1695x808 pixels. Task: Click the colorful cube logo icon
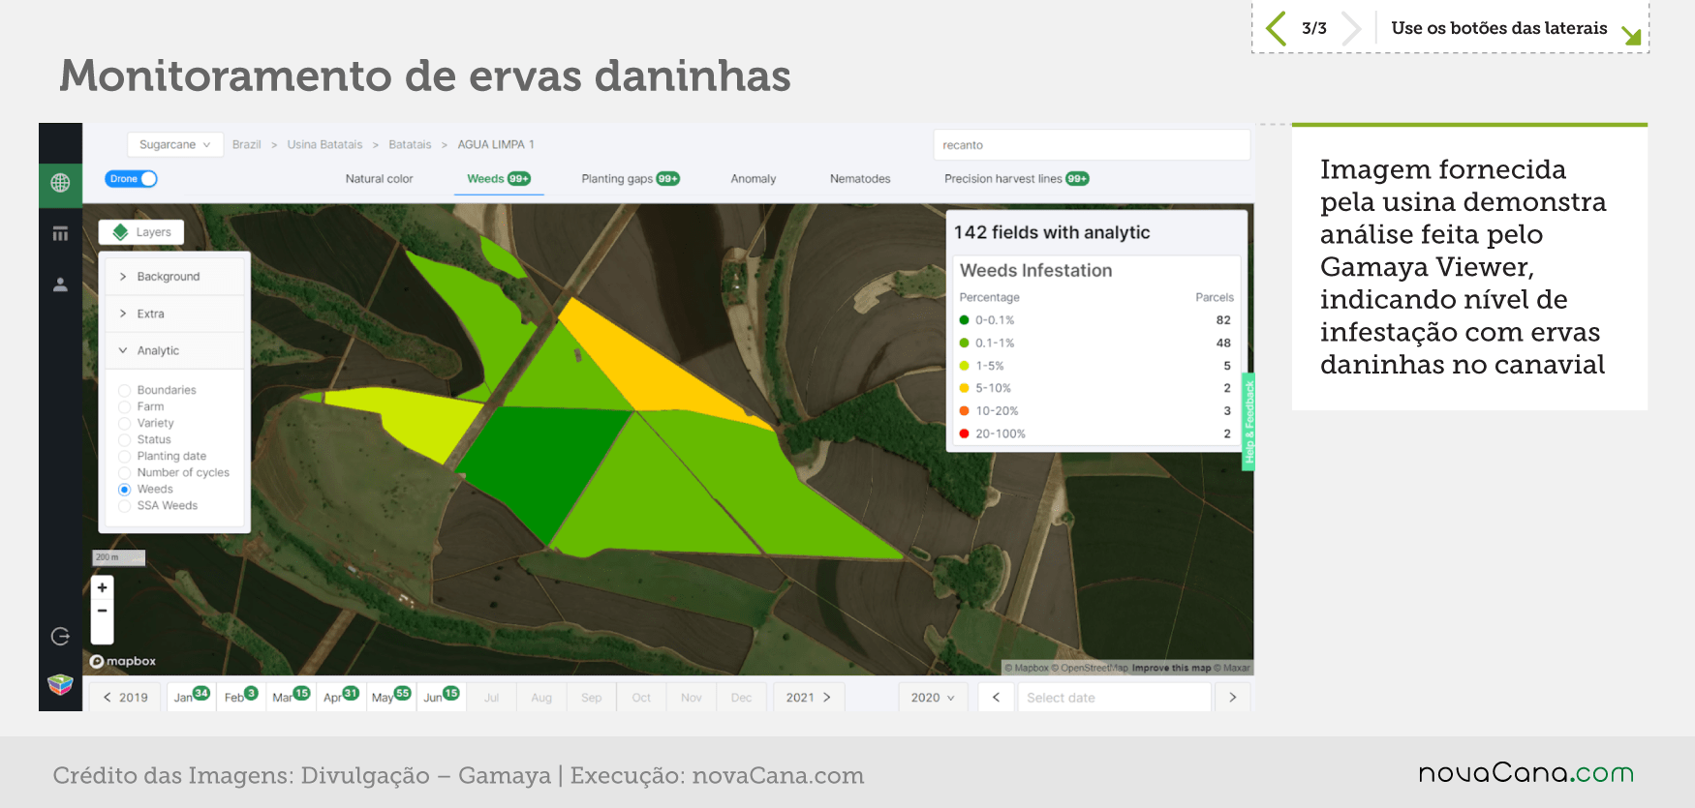tap(60, 685)
